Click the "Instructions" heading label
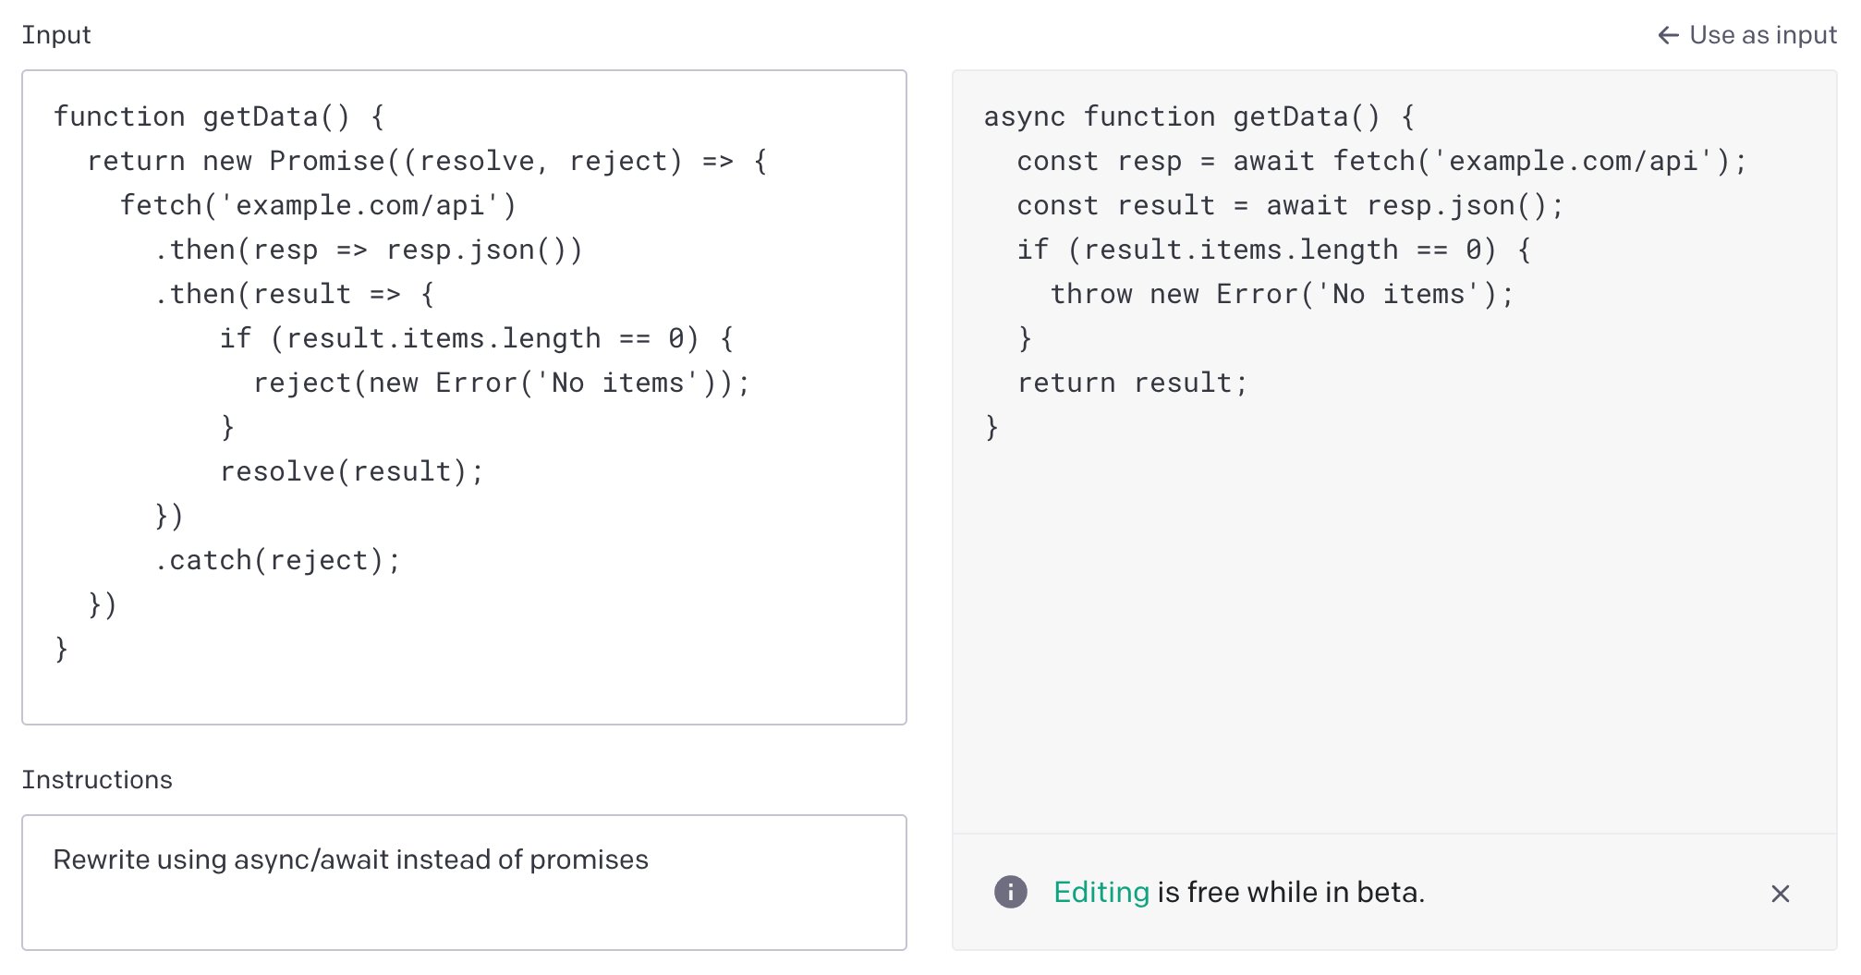The width and height of the screenshot is (1861, 975). [97, 780]
